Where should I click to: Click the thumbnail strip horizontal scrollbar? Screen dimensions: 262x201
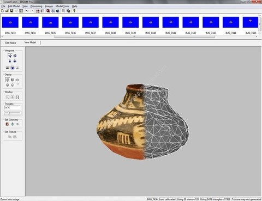coord(135,36)
